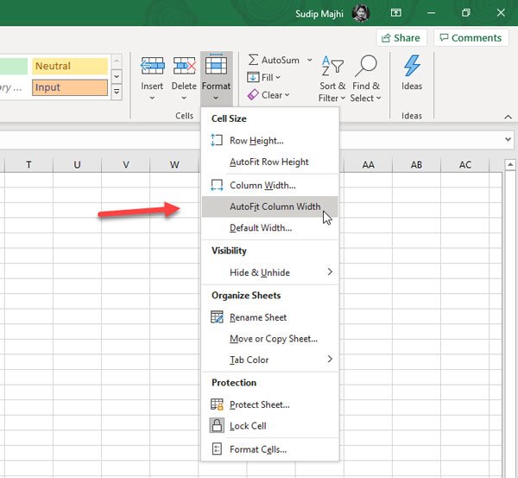Click Protect Sheet in menu

[x=259, y=405]
